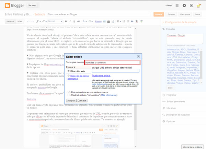
Task: Toggle bold formatting
Action: tap(66, 21)
